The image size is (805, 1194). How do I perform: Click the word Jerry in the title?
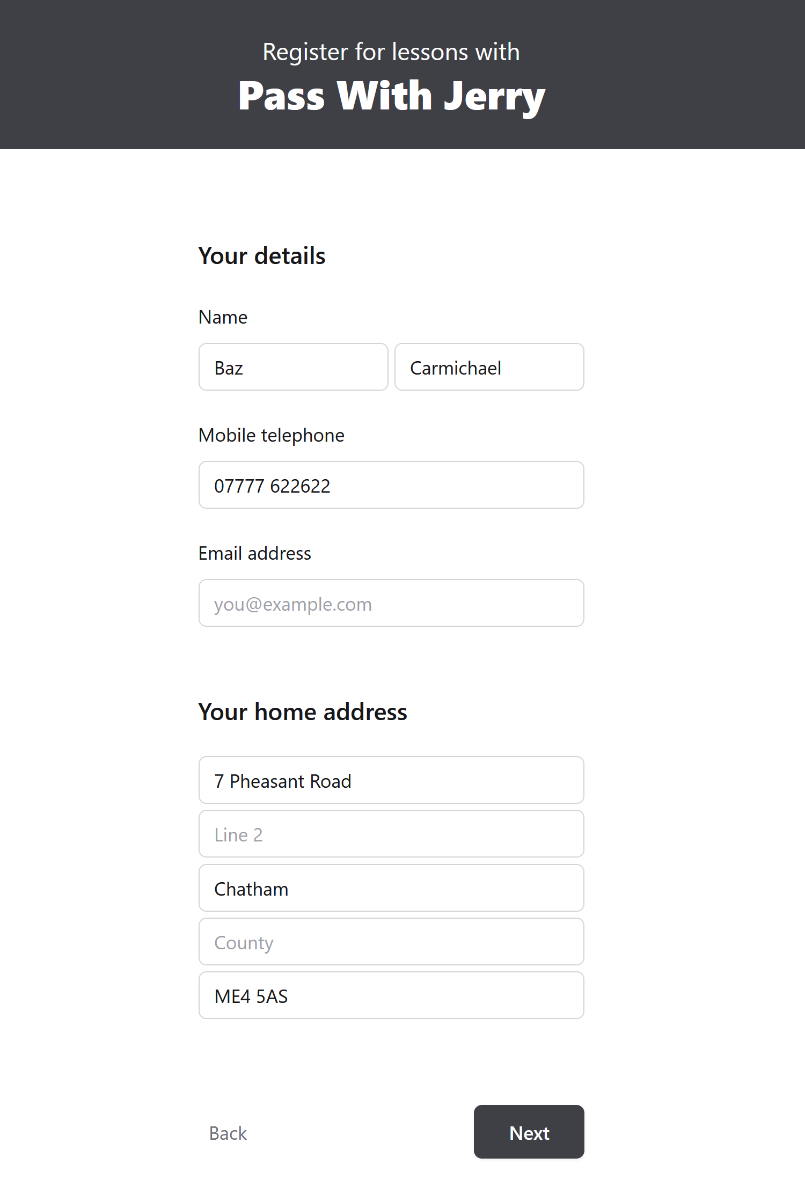tap(494, 97)
